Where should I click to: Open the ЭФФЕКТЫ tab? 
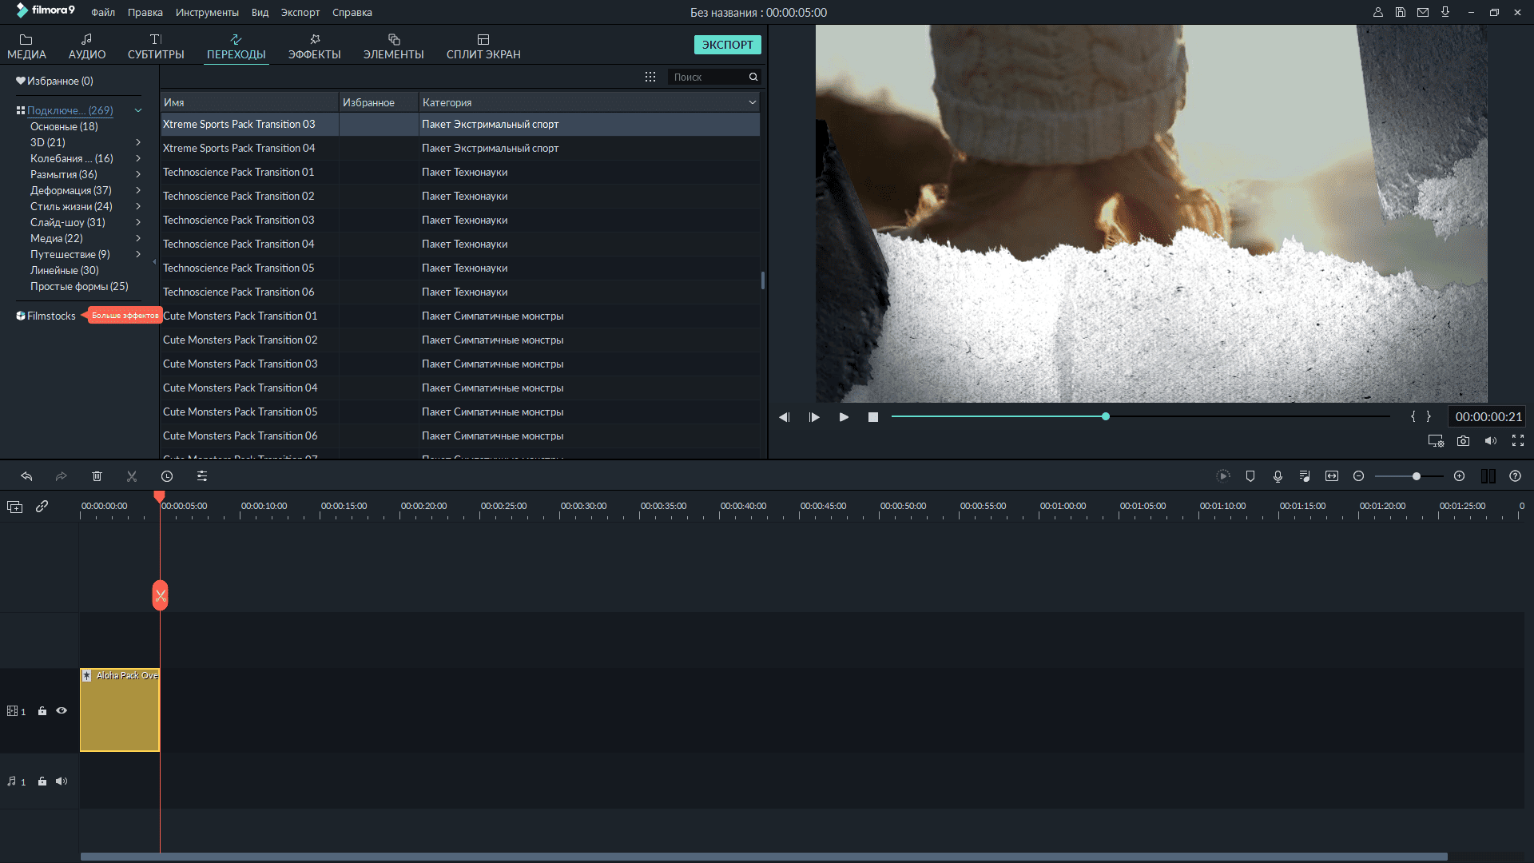[x=314, y=46]
